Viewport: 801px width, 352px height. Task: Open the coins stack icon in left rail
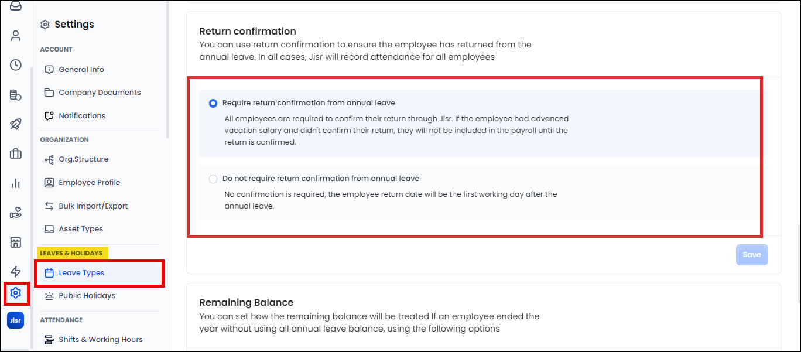(x=16, y=95)
